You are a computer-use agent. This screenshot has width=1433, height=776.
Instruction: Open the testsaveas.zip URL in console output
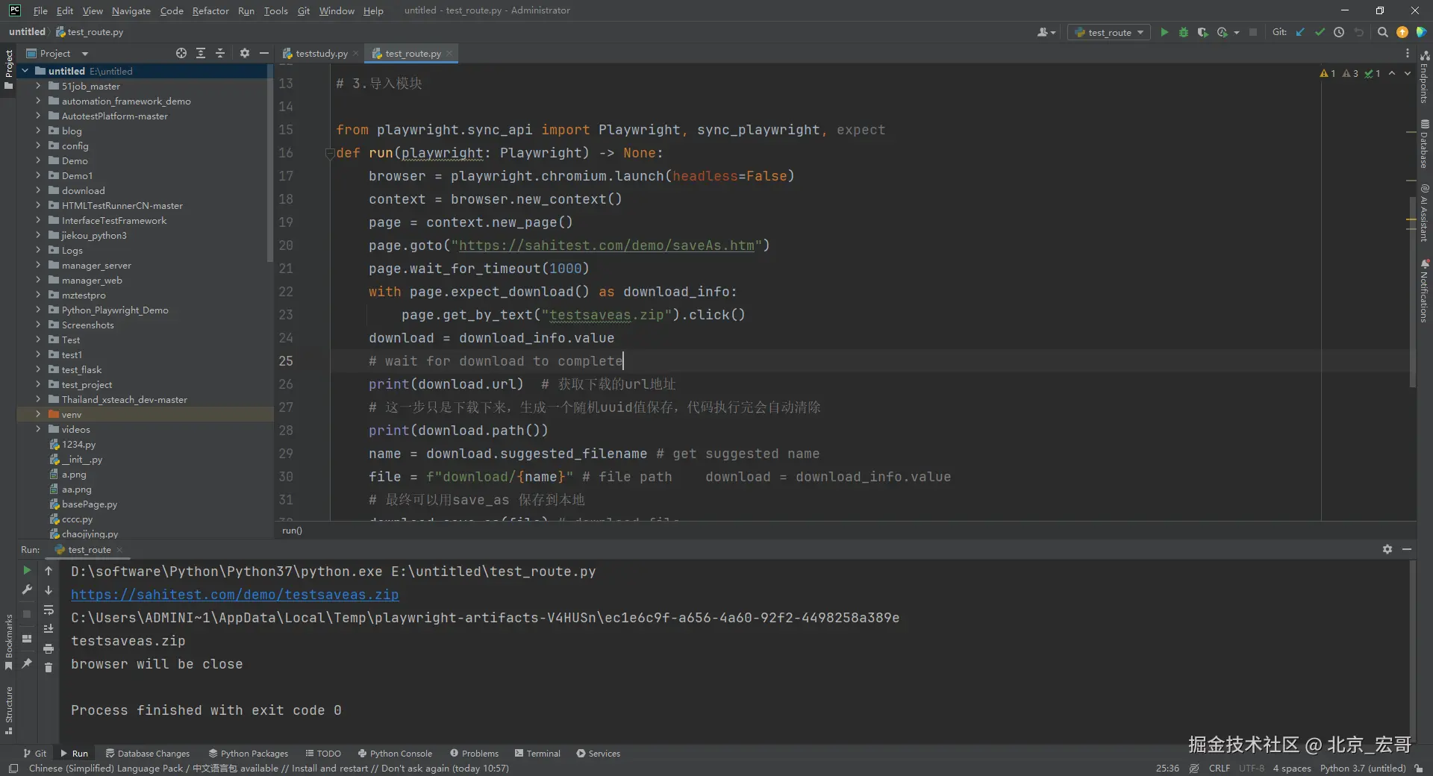pos(234,595)
